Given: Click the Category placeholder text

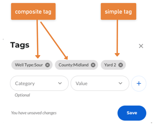Looking at the screenshot, I should click(x=25, y=84).
